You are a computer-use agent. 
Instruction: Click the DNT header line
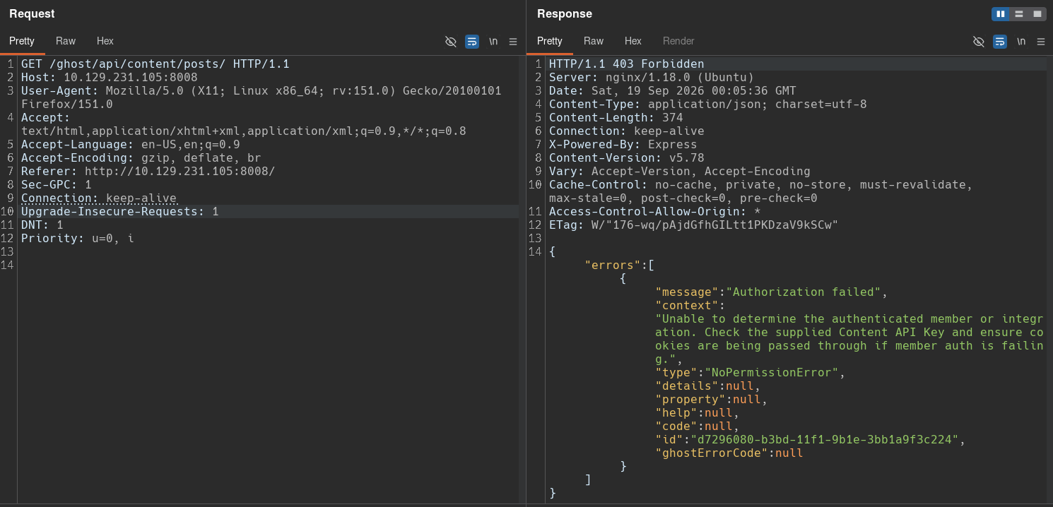42,225
